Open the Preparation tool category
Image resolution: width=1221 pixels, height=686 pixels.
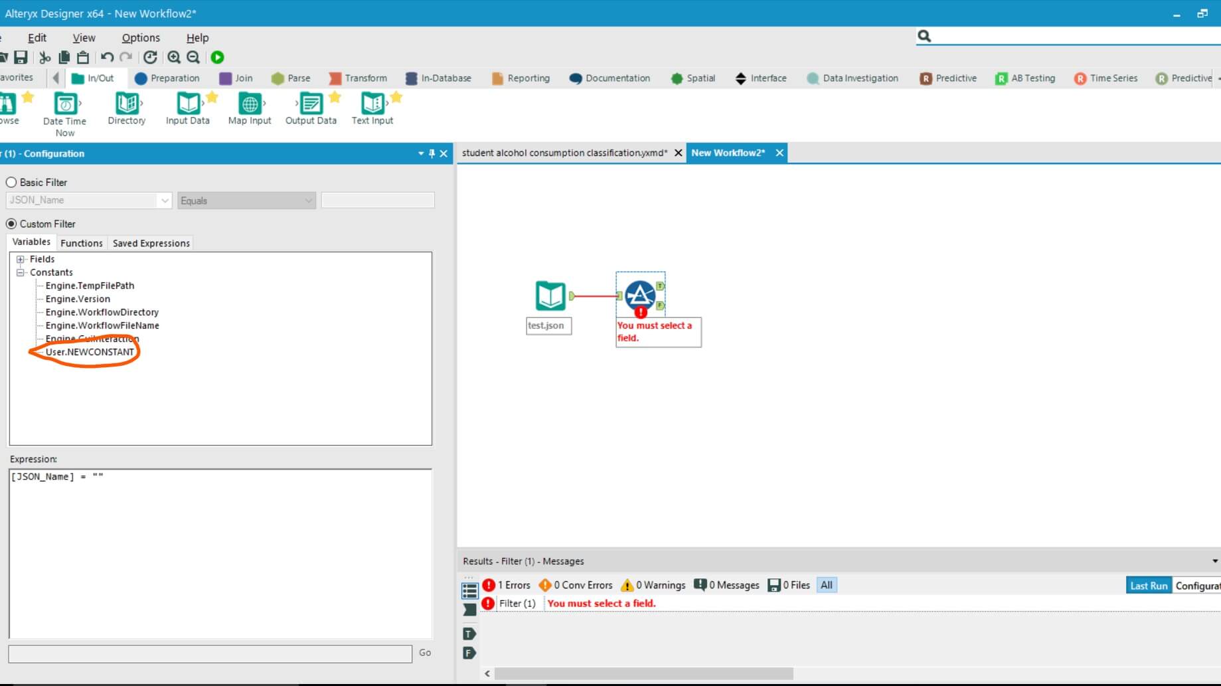pyautogui.click(x=167, y=78)
